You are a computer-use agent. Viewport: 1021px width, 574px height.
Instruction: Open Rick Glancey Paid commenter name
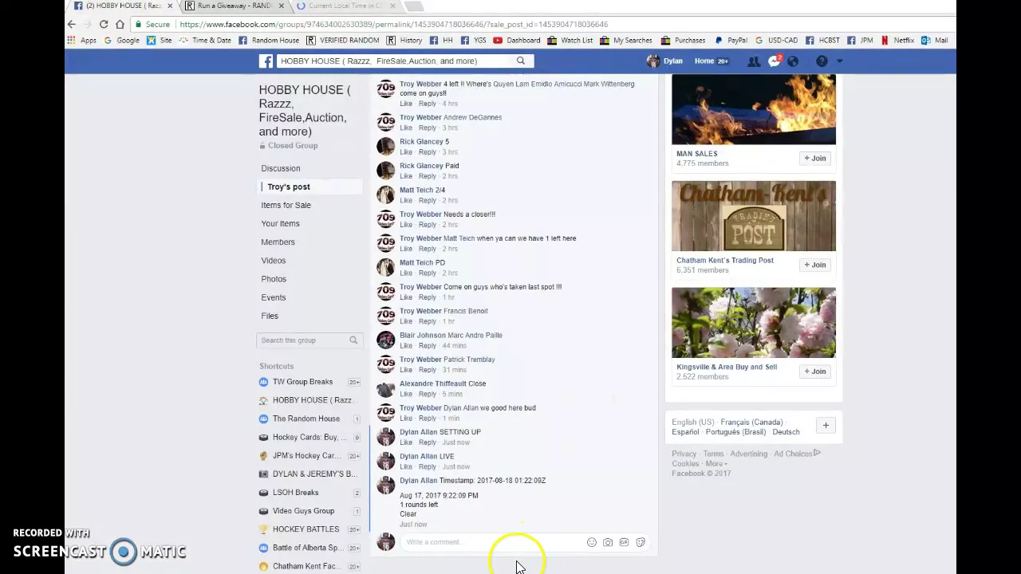tap(422, 166)
